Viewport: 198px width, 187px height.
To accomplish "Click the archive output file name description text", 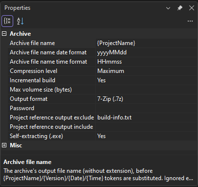I will [98, 174].
